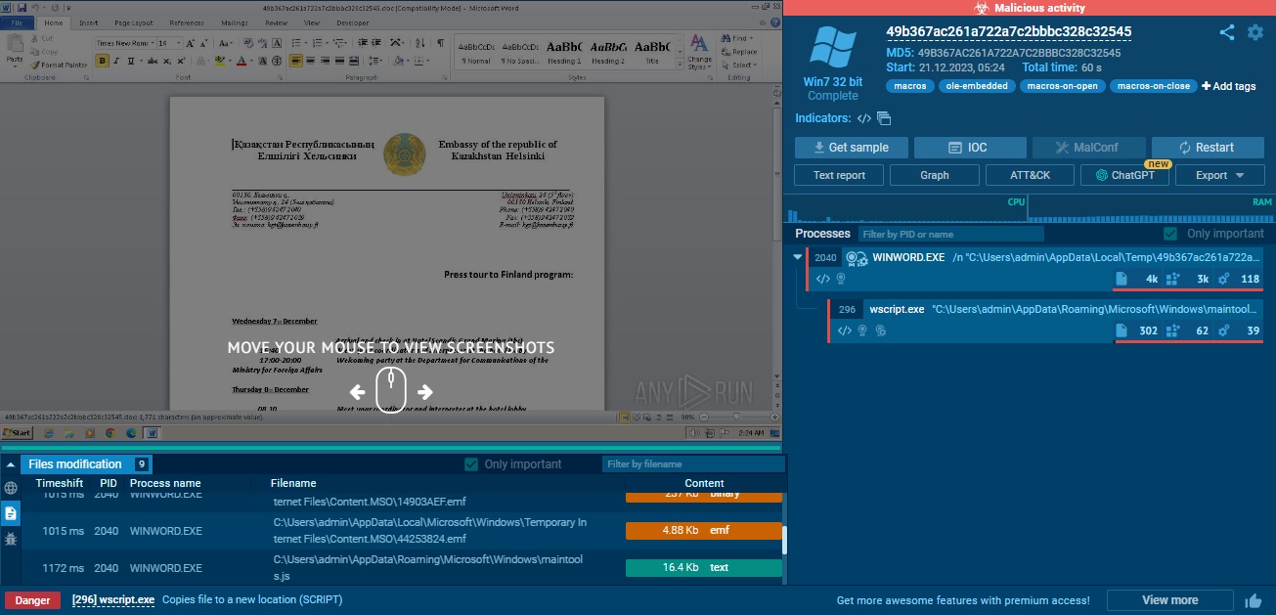Share the analysis via the share icon

coord(1227,32)
